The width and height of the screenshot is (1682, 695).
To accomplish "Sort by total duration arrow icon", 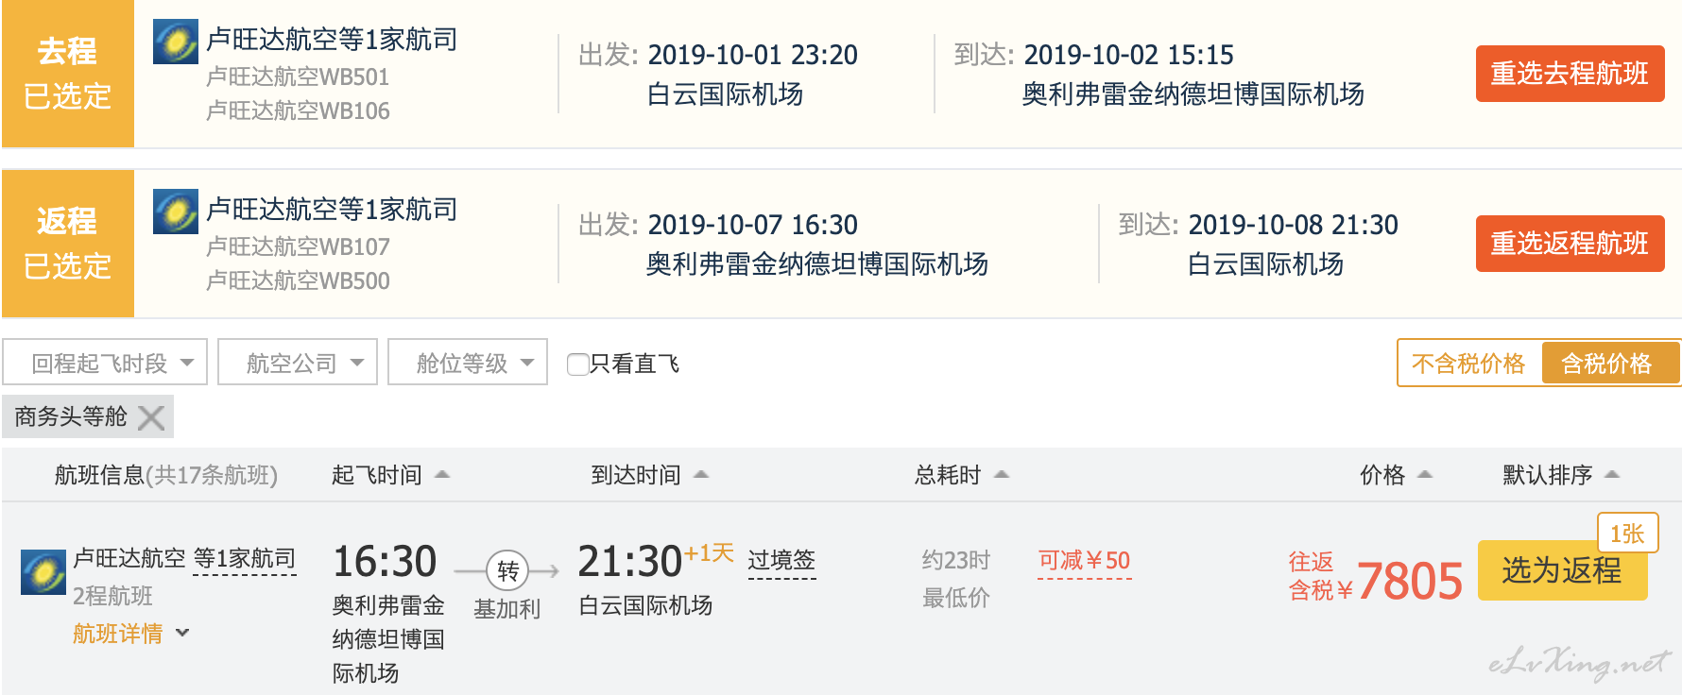I will point(1002,474).
